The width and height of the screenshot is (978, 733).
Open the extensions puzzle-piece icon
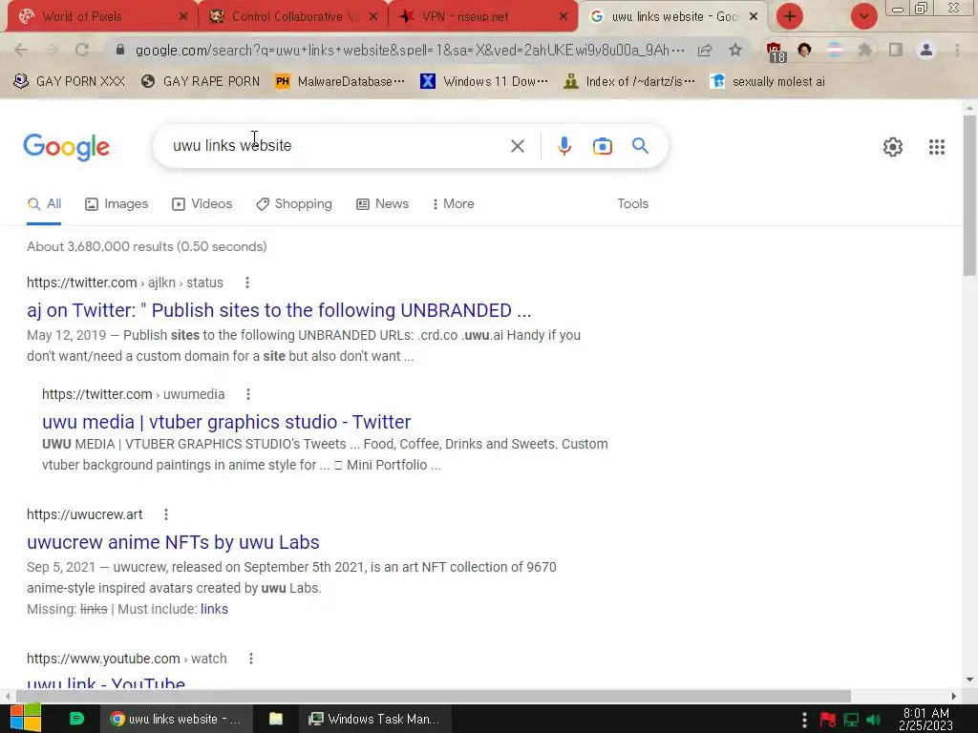pos(864,50)
